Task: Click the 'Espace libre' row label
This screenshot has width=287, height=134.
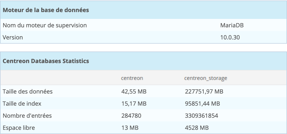Action: (19, 128)
